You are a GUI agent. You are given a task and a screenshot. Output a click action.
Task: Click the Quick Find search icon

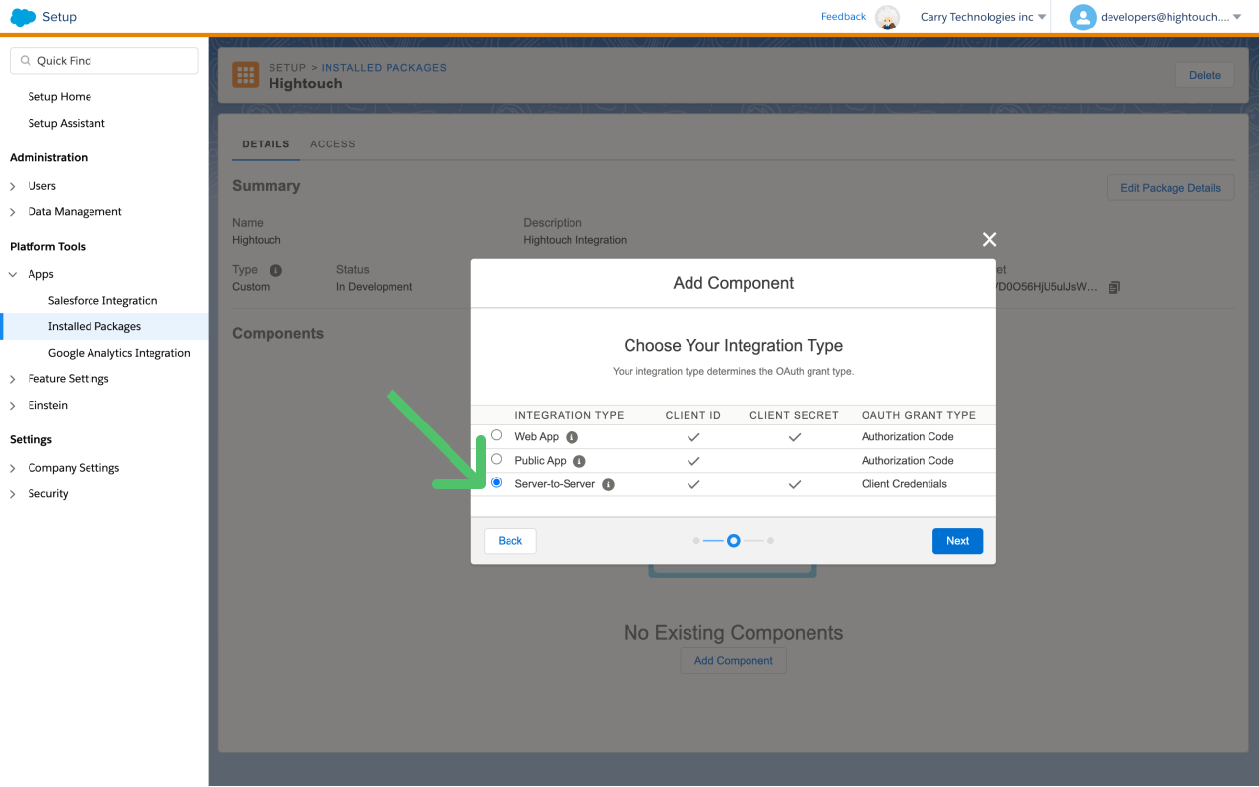pos(25,61)
